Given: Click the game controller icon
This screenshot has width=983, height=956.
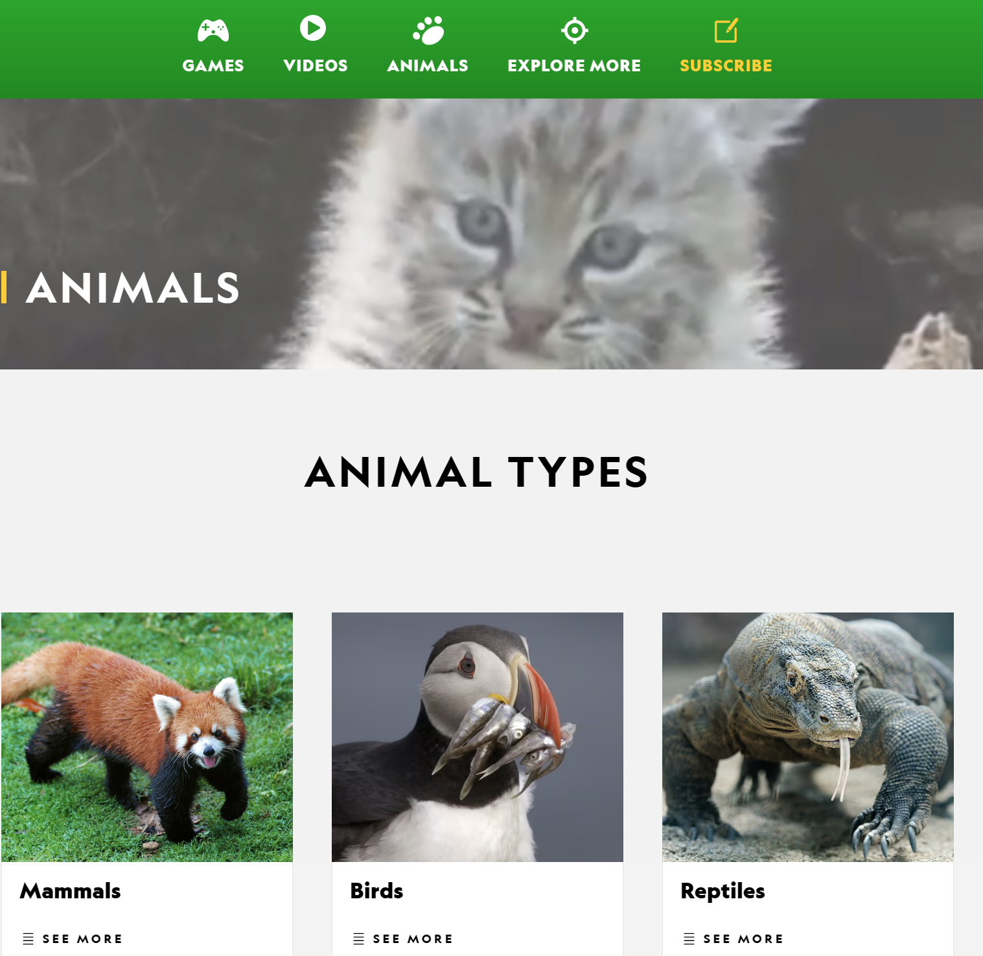Looking at the screenshot, I should pos(213,30).
